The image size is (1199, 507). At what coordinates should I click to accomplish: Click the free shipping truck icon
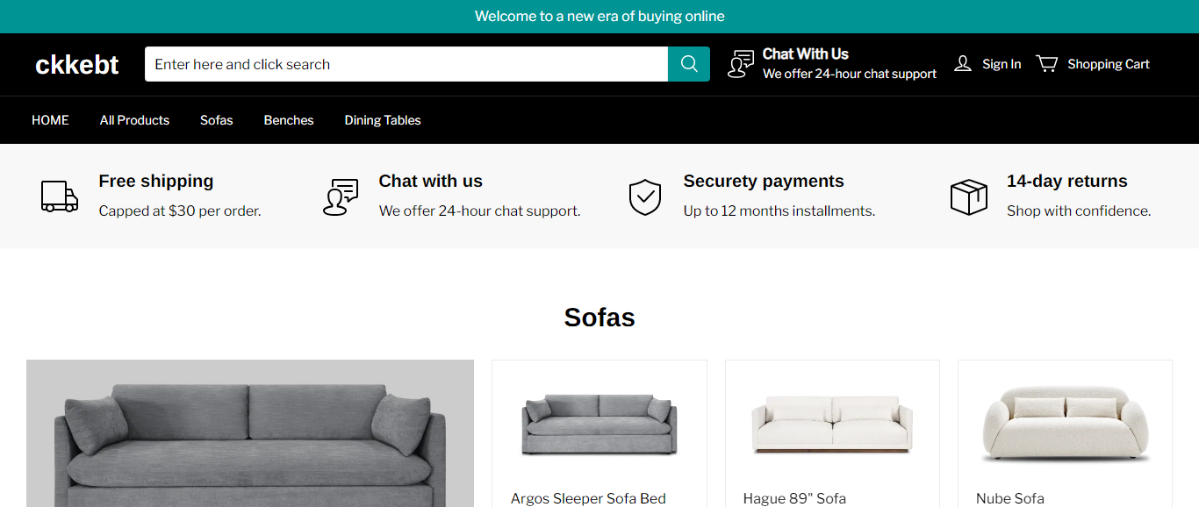(x=60, y=196)
